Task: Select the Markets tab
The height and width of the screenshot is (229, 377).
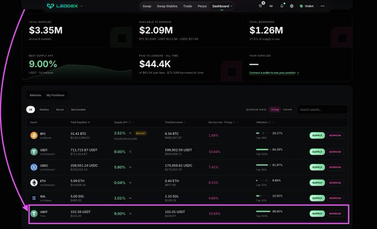Action: pos(35,95)
